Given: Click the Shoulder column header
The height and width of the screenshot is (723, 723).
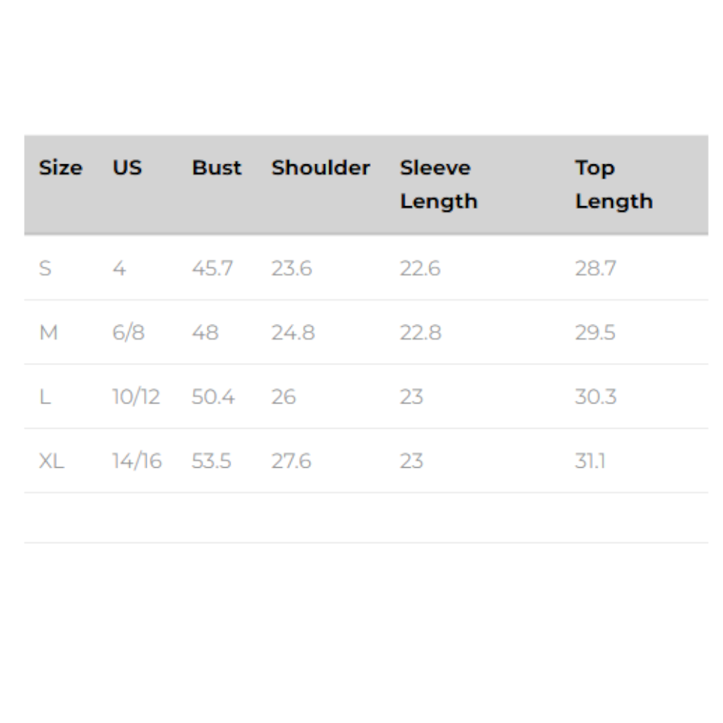Looking at the screenshot, I should (320, 168).
